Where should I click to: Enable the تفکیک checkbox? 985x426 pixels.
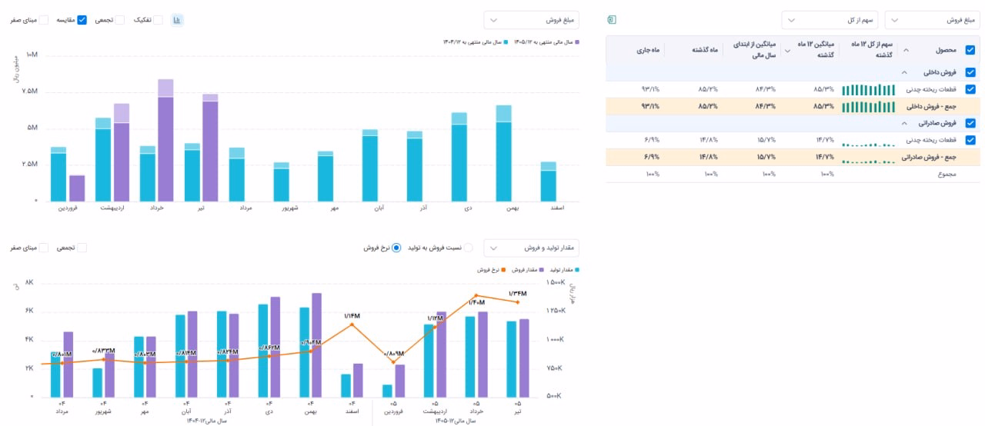[158, 19]
